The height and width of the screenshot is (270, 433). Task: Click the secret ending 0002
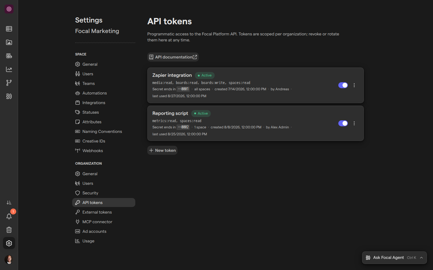[183, 127]
